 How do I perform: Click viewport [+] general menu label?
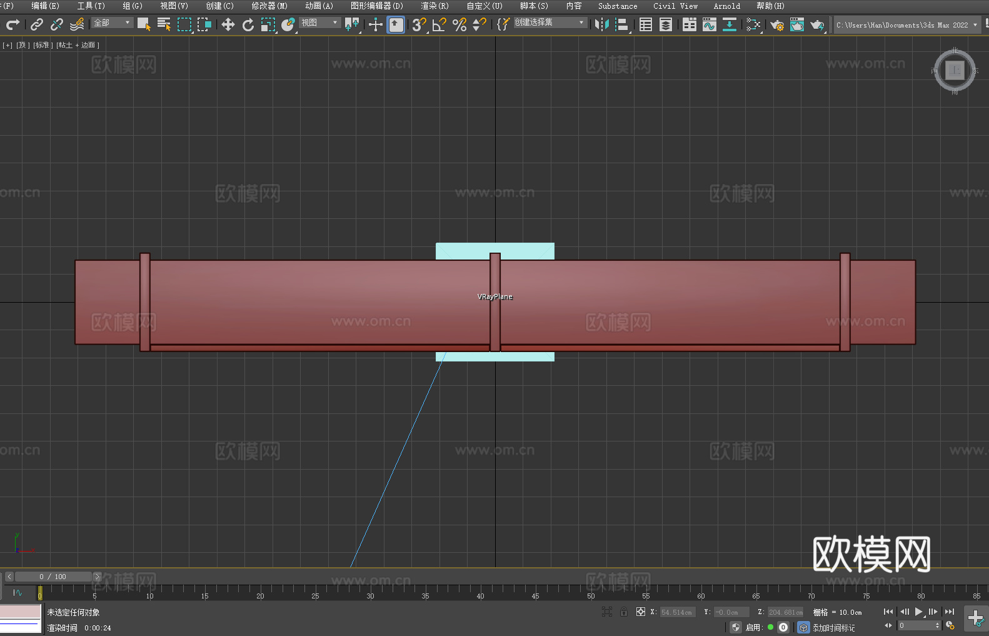tap(8, 45)
